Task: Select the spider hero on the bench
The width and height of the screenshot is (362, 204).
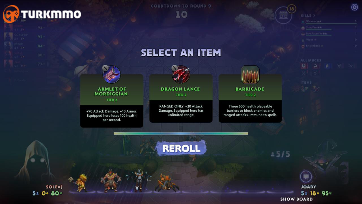Action: pyautogui.click(x=167, y=183)
